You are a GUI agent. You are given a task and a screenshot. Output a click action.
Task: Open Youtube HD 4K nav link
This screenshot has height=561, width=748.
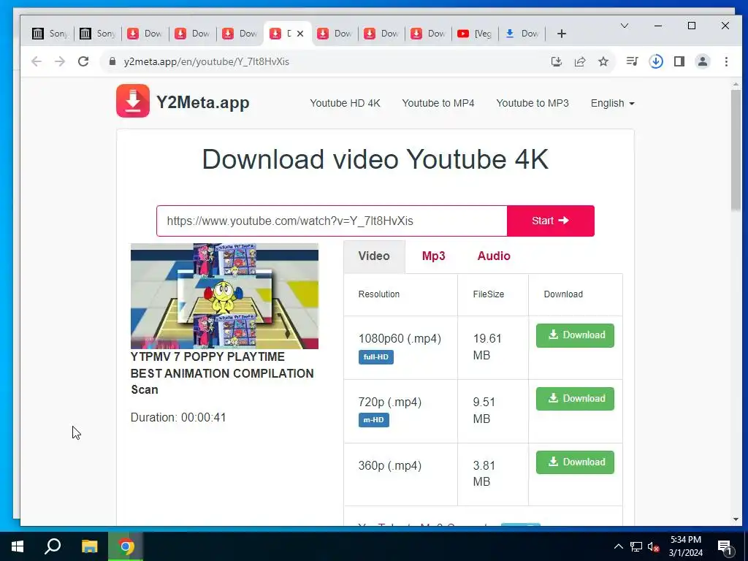click(345, 103)
